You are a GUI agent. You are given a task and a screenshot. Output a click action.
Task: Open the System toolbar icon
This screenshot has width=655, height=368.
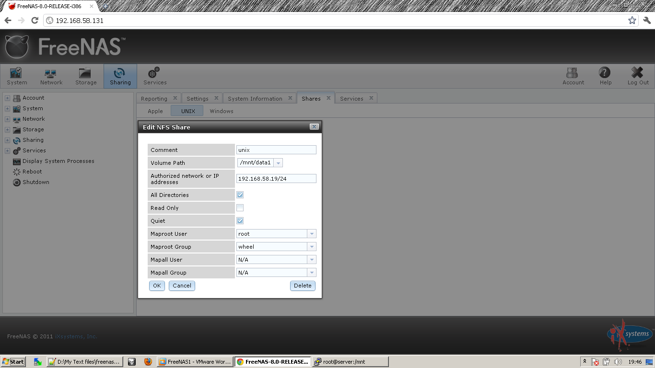coord(17,76)
